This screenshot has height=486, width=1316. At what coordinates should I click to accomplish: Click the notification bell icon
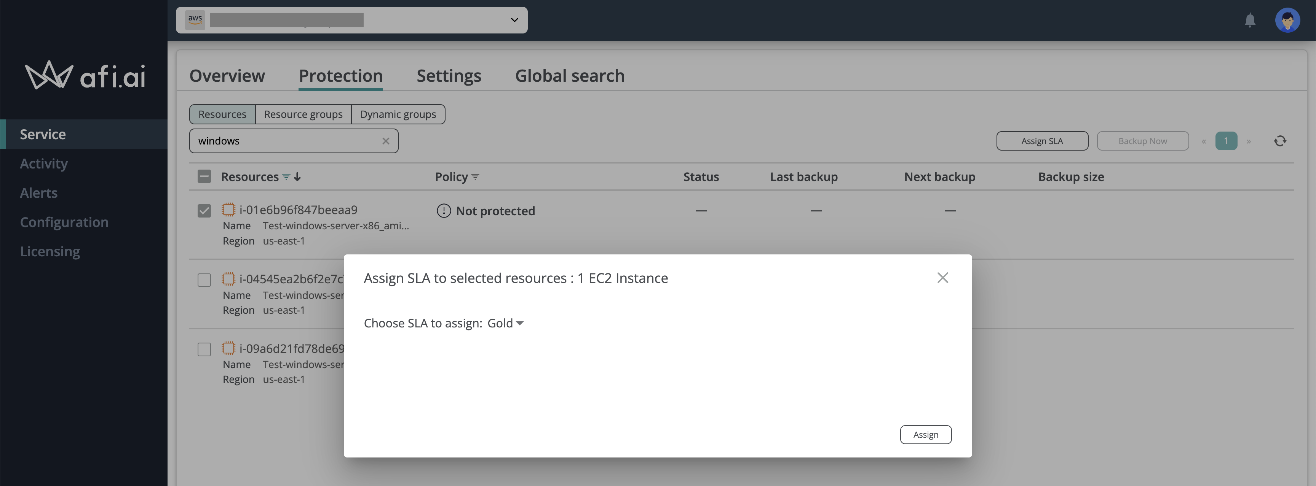click(x=1250, y=21)
